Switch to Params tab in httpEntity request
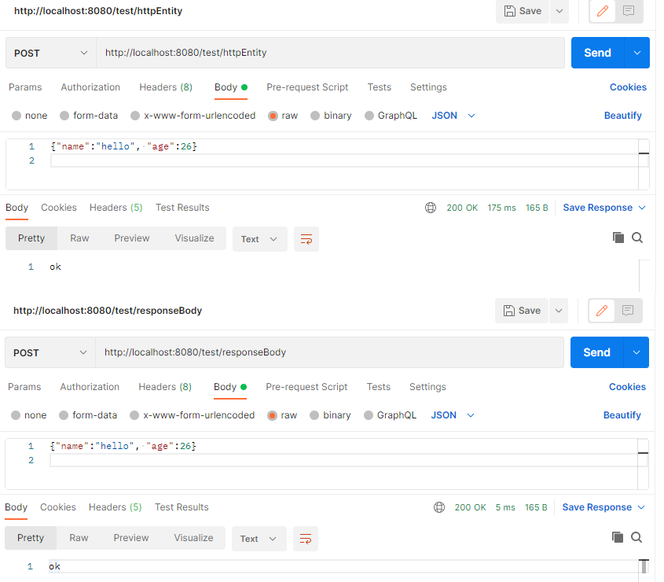Image resolution: width=664 pixels, height=582 pixels. 25,87
